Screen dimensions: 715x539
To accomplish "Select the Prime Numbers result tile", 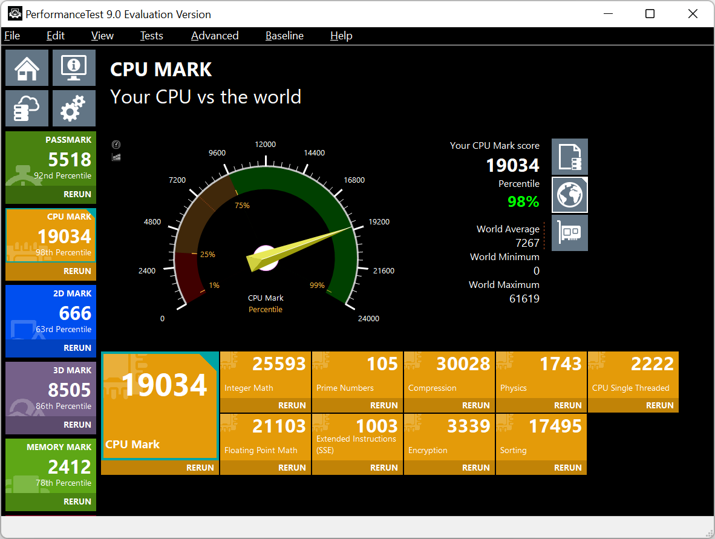I will click(x=357, y=375).
